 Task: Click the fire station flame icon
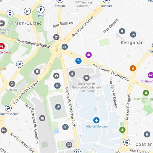[x=56, y=76]
